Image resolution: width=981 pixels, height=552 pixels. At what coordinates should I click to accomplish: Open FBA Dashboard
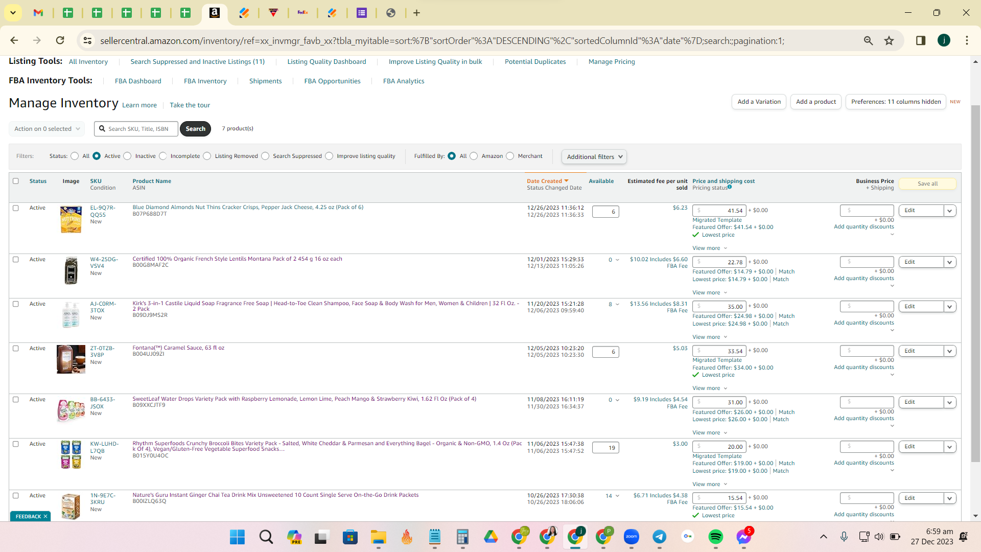point(138,81)
